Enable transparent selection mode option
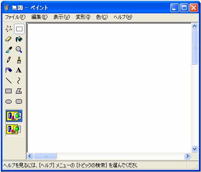This screenshot has width=201, height=172. pos(14,130)
